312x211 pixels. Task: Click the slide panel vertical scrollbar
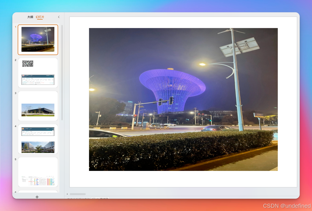pyautogui.click(x=62, y=72)
